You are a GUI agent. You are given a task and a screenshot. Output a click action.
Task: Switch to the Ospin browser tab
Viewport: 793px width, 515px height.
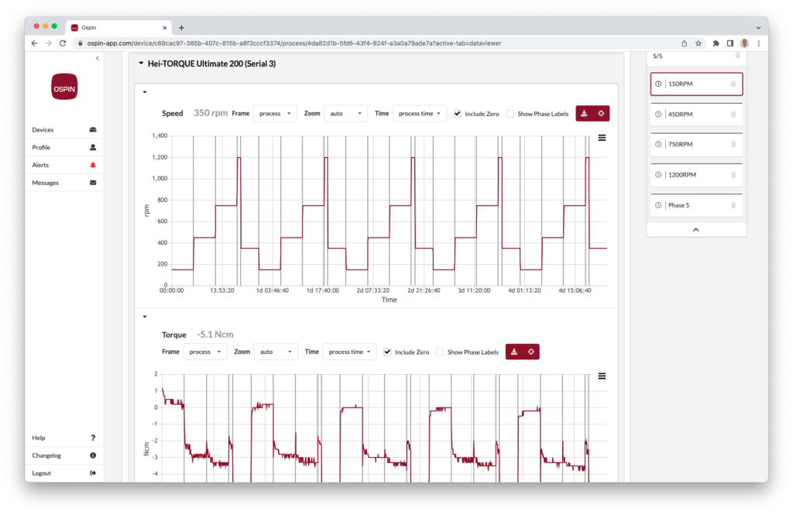point(118,28)
